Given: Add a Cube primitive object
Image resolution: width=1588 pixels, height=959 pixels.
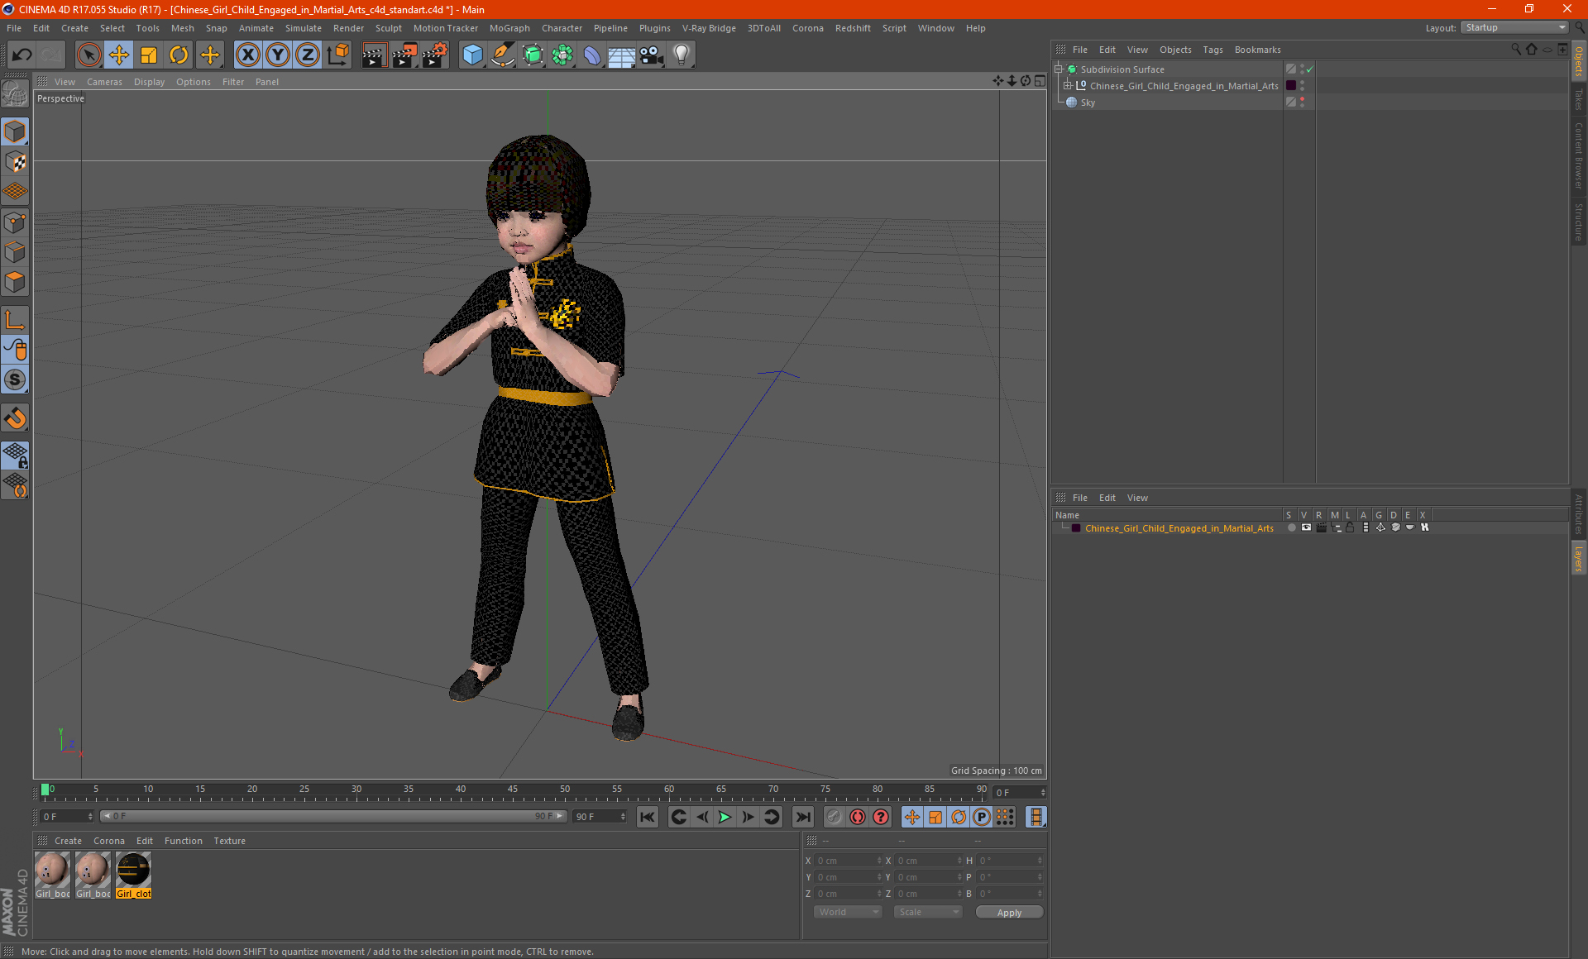Looking at the screenshot, I should coord(472,55).
